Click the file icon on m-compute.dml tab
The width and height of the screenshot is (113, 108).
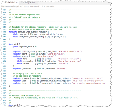point(21,3)
